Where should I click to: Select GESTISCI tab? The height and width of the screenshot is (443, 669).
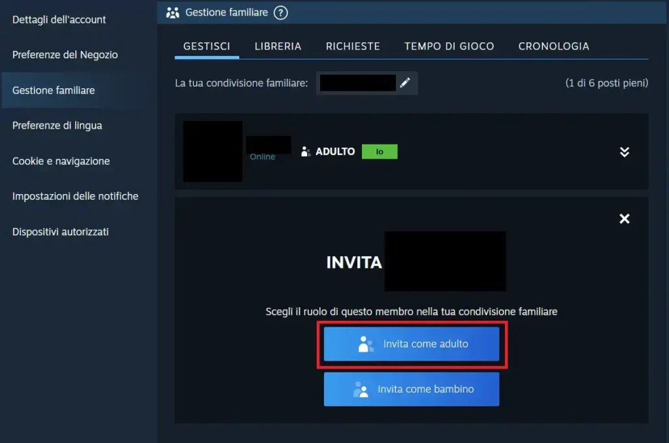tap(206, 46)
